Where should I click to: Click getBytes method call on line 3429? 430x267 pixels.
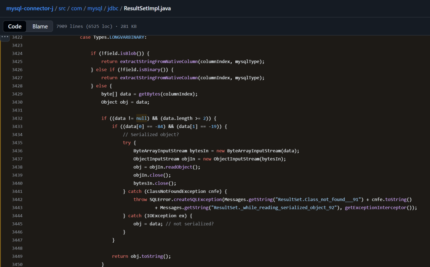tap(148, 94)
